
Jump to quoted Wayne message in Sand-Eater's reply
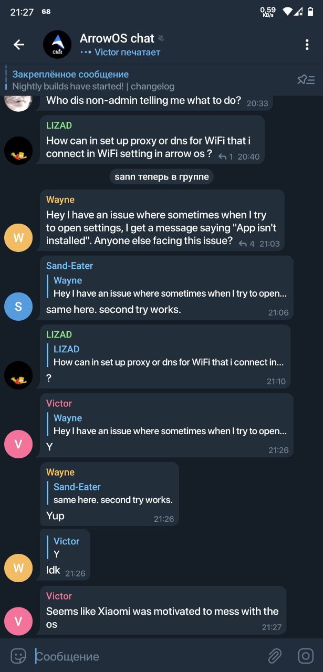(170, 287)
